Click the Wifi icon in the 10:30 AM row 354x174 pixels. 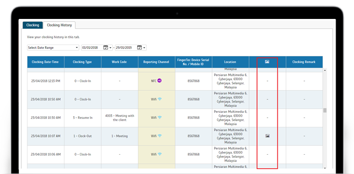pos(160,118)
